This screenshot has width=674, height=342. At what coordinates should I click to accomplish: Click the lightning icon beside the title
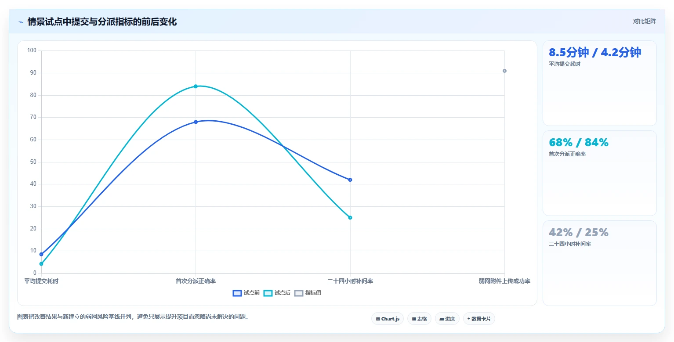click(21, 22)
